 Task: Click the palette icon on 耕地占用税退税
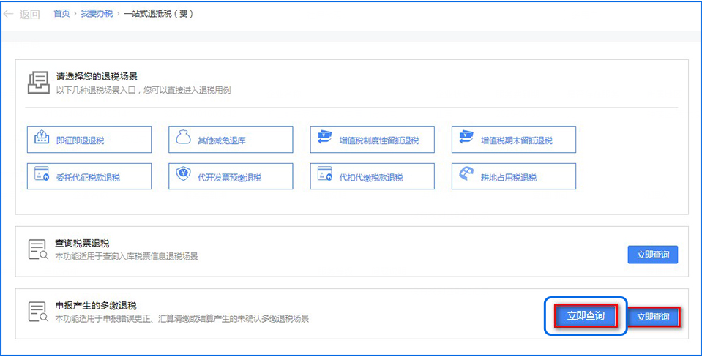[466, 176]
